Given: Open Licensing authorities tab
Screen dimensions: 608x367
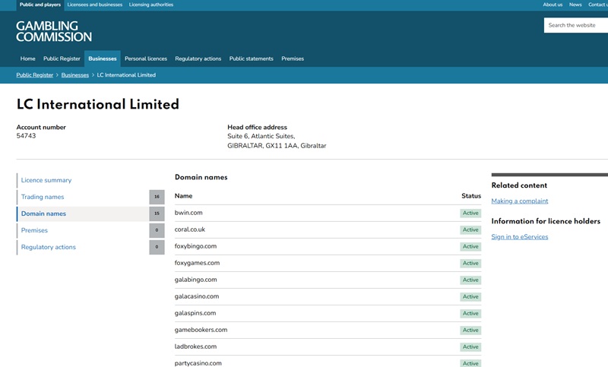Looking at the screenshot, I should (x=151, y=5).
